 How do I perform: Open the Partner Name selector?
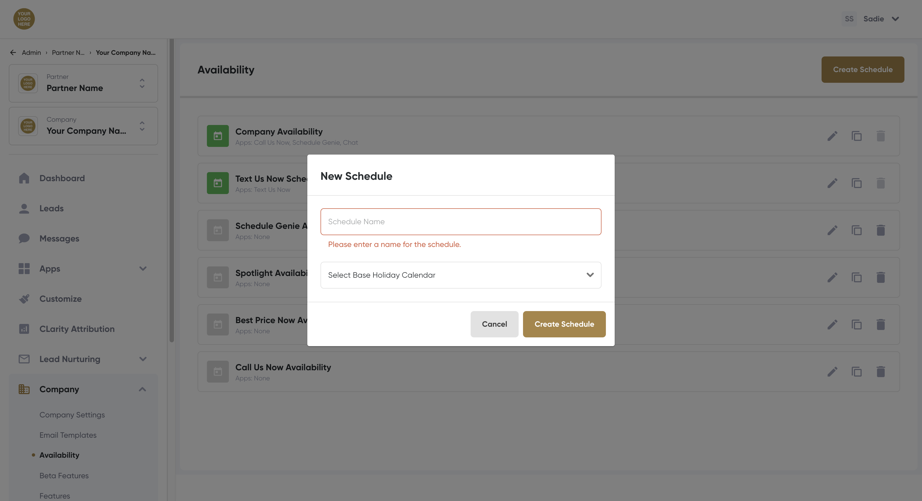[x=83, y=83]
